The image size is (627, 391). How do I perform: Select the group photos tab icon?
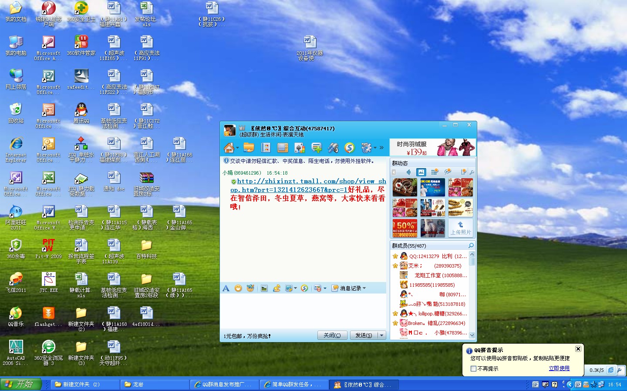coord(421,172)
